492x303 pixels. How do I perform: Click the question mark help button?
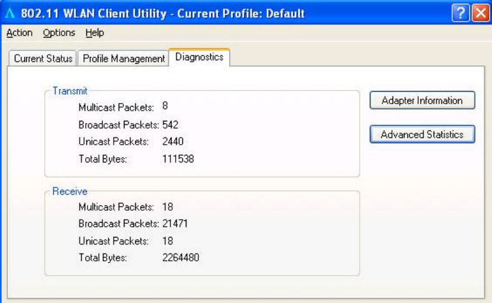pyautogui.click(x=460, y=13)
